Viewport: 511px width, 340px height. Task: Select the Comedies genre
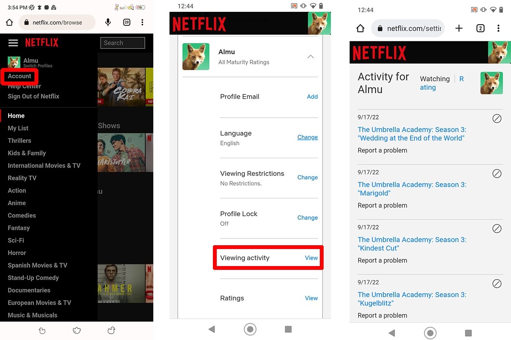click(22, 215)
